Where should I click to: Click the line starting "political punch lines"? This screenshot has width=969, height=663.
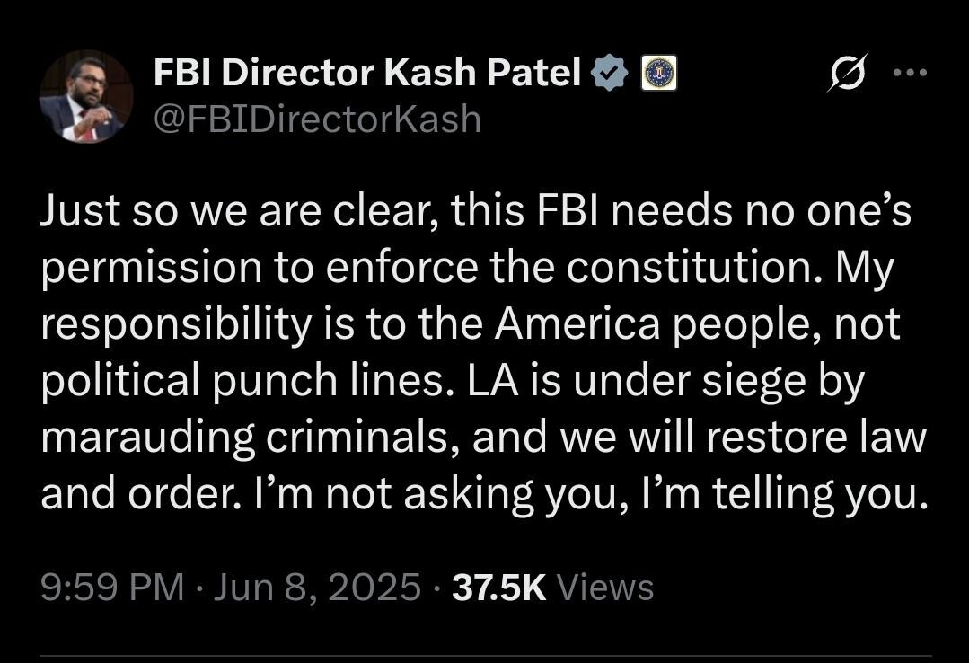[x=452, y=381]
